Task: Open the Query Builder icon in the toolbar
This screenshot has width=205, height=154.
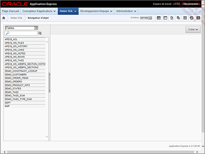Action: 178,18
